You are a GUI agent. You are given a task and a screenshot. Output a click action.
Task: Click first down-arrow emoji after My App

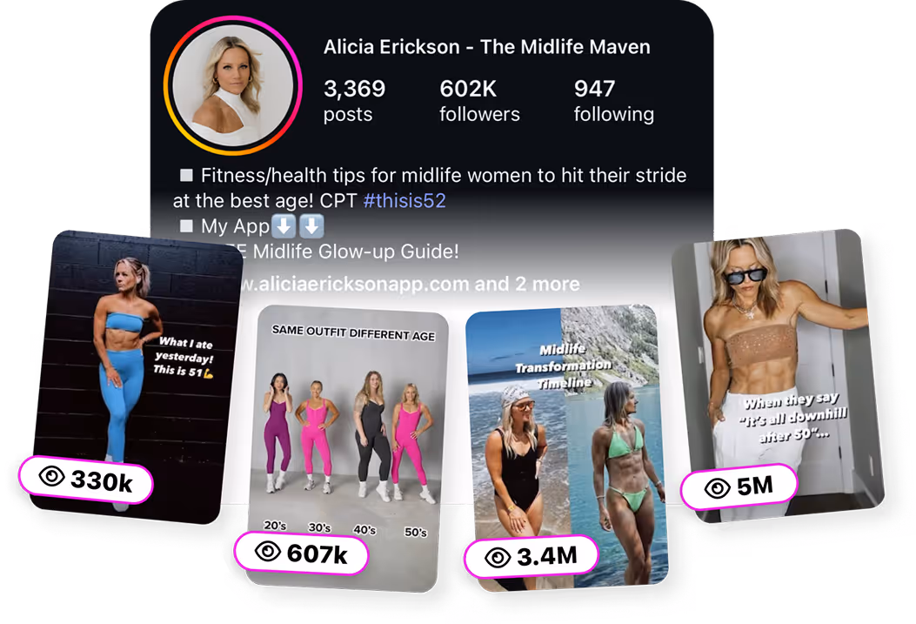click(284, 225)
